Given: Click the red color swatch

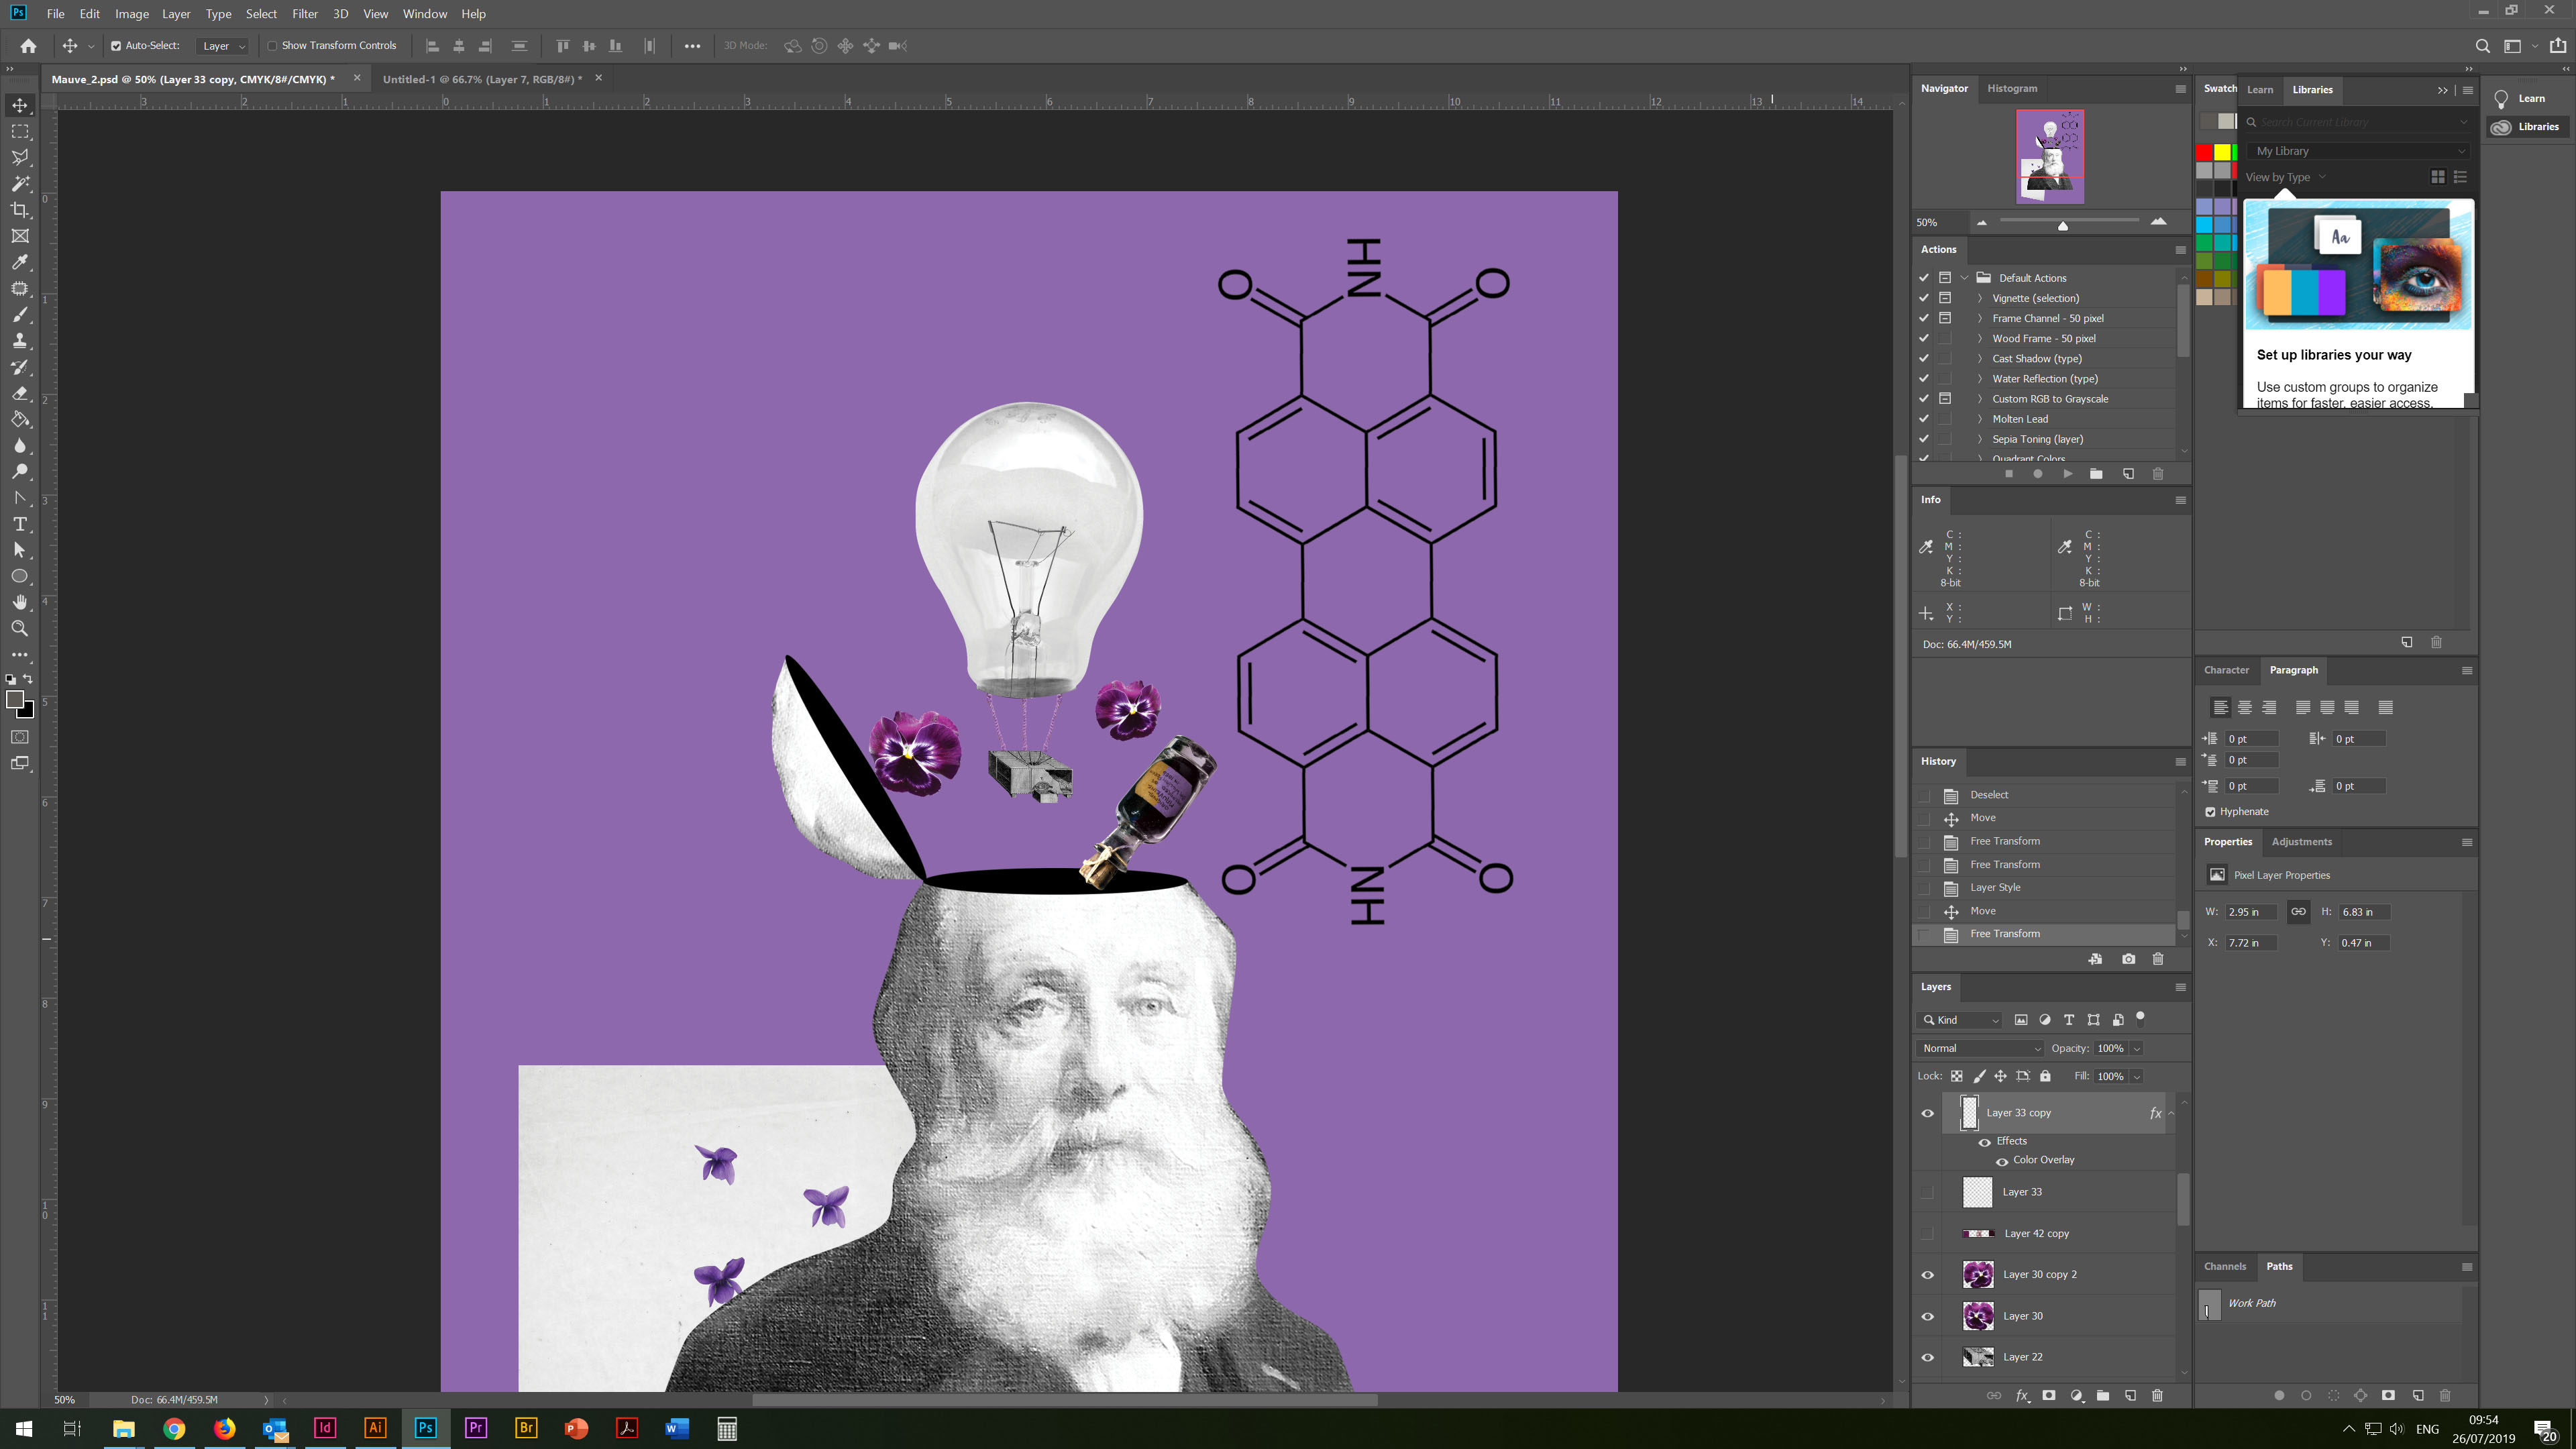Looking at the screenshot, I should pyautogui.click(x=2204, y=152).
